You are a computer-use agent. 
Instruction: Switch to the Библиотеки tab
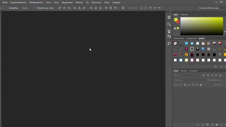coord(179,38)
